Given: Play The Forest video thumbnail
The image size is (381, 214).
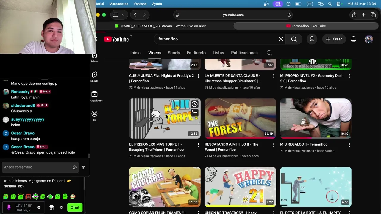Looking at the screenshot, I should click(x=240, y=118).
